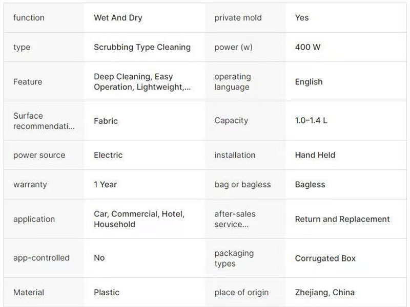Select the 'Scrubbing Type Cleaning' type value
The image size is (410, 307).
coord(142,47)
